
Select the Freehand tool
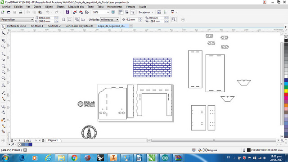coord(3,54)
